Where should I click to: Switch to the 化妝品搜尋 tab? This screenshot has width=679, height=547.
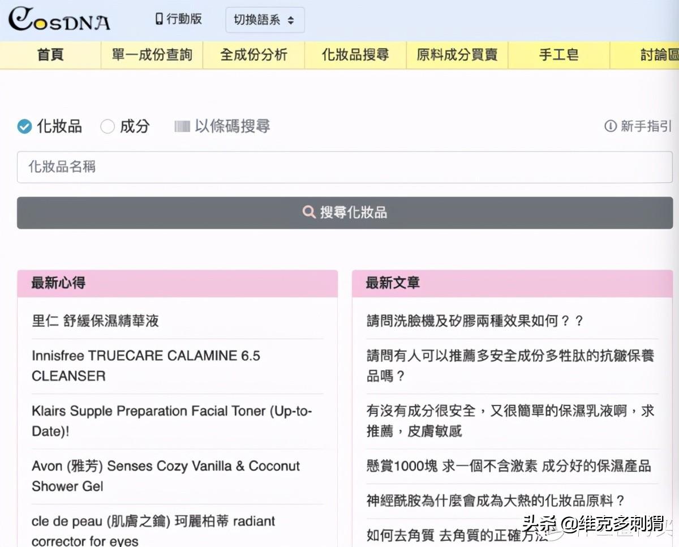click(x=355, y=55)
